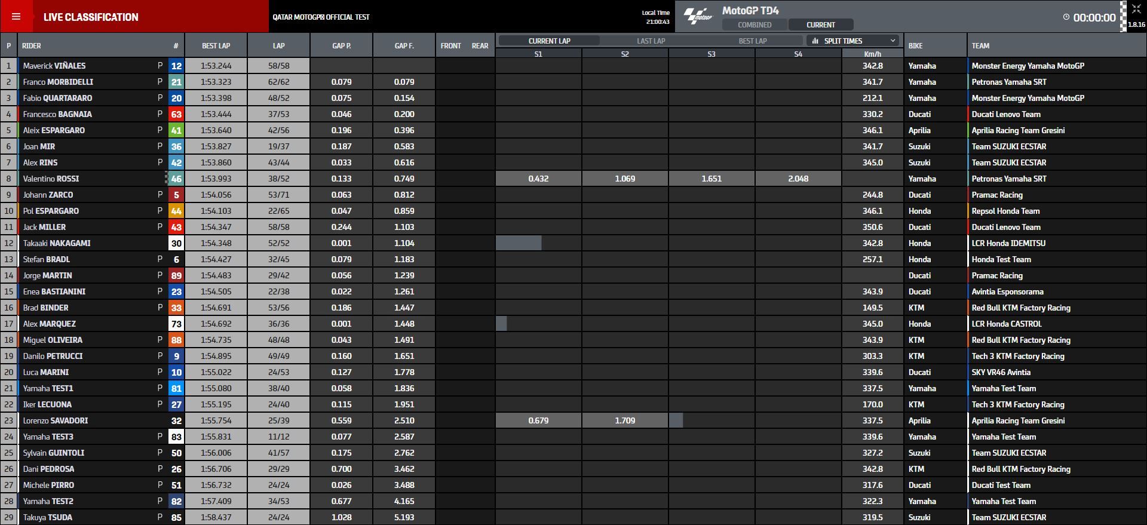The height and width of the screenshot is (525, 1147).
Task: Click the Split Times dropdown chevron arrow
Action: [x=893, y=41]
